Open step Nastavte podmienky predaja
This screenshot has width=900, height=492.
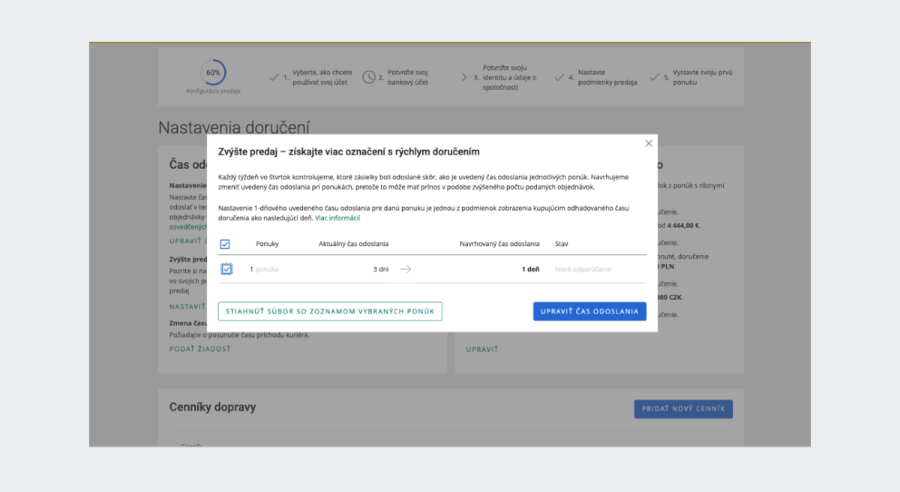click(x=607, y=77)
